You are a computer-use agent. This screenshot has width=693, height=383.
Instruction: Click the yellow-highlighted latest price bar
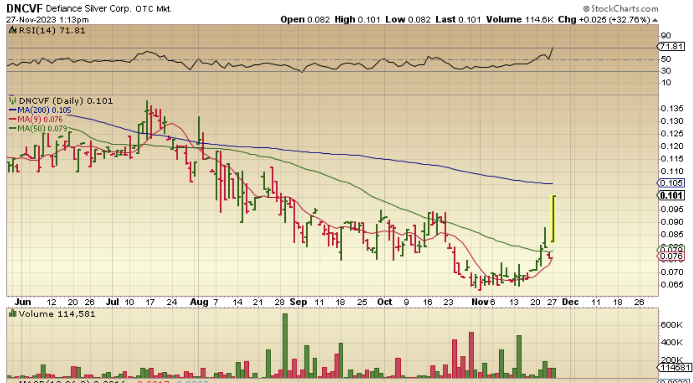[553, 219]
